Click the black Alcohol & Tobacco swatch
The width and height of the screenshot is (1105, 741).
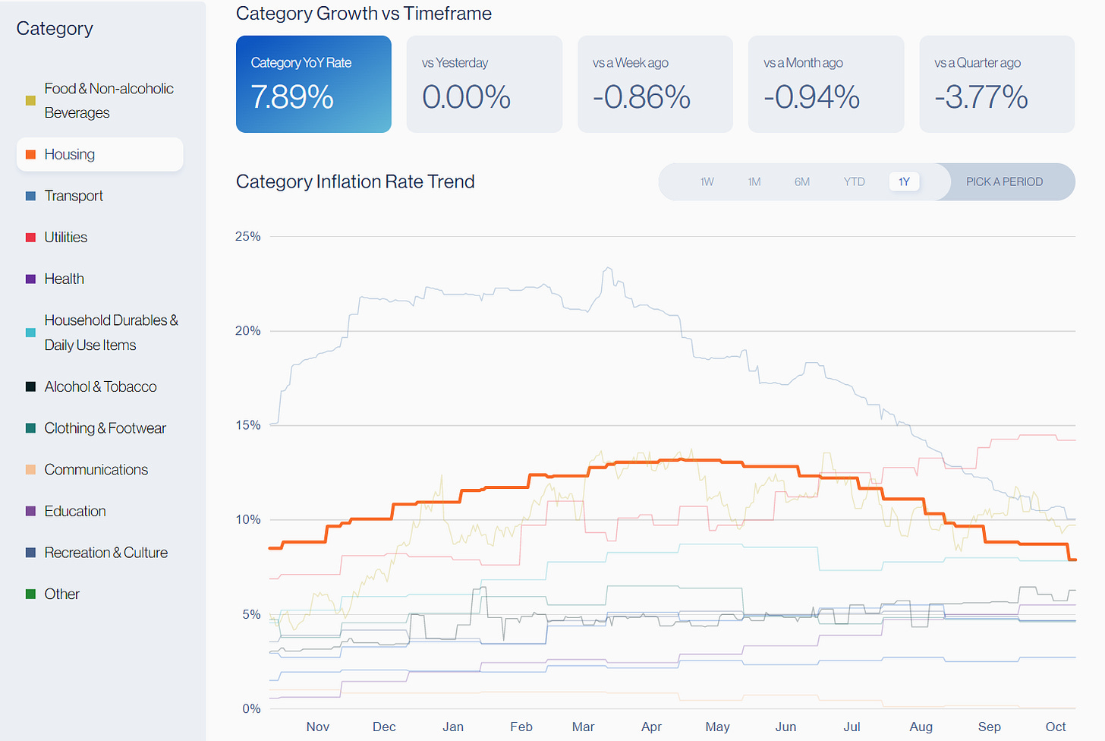(30, 386)
